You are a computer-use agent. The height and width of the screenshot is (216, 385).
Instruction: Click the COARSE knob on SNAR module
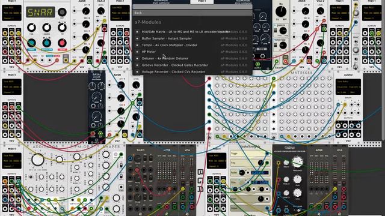tap(47, 28)
